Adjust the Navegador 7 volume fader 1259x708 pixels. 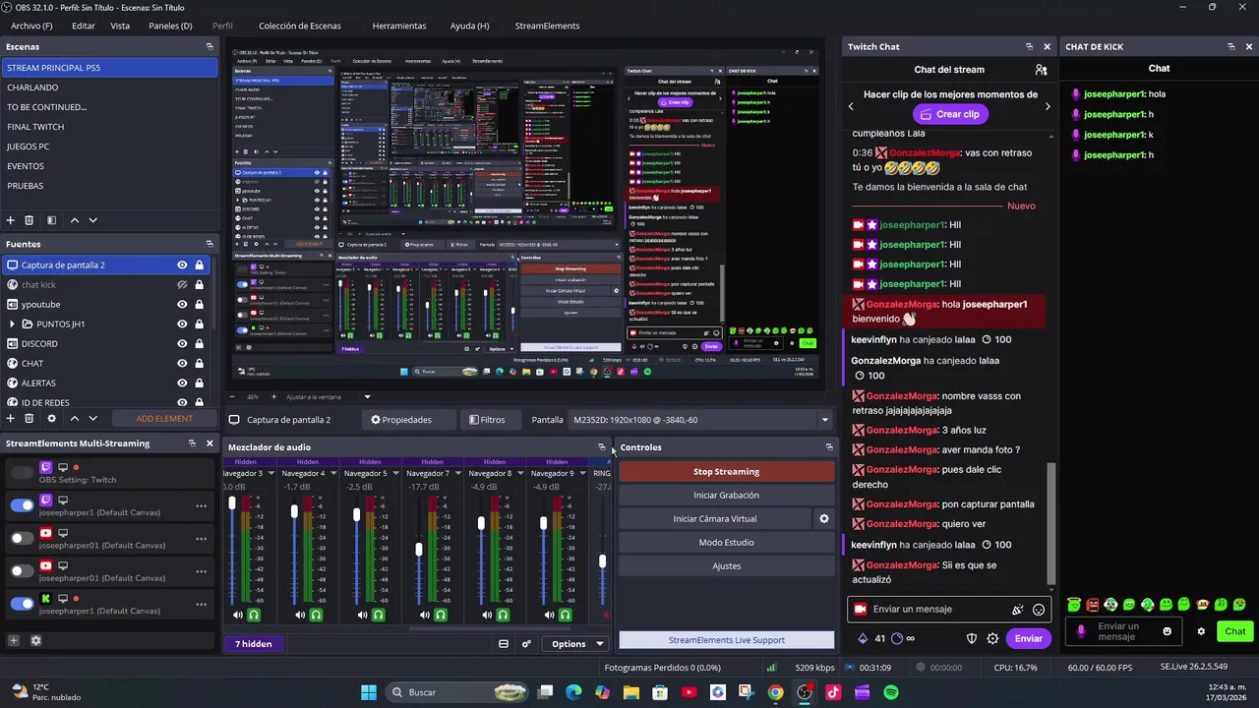click(419, 550)
